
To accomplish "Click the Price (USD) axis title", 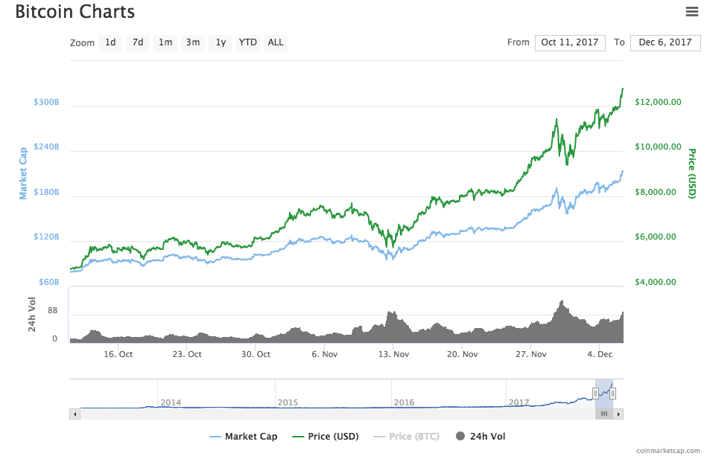I will (692, 173).
